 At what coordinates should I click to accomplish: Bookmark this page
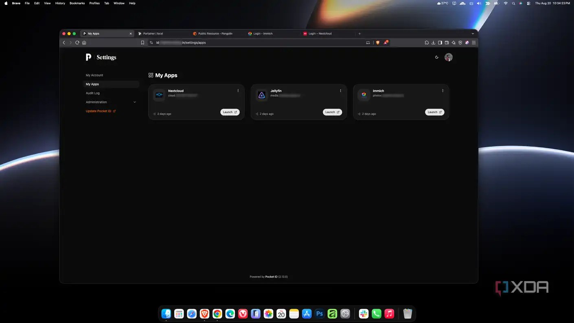[142, 43]
